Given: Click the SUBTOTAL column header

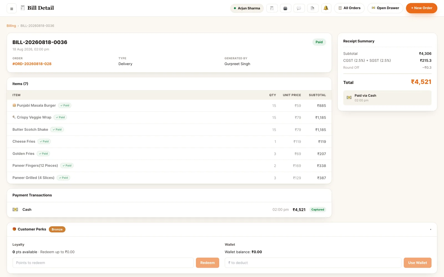Looking at the screenshot, I should tap(317, 95).
